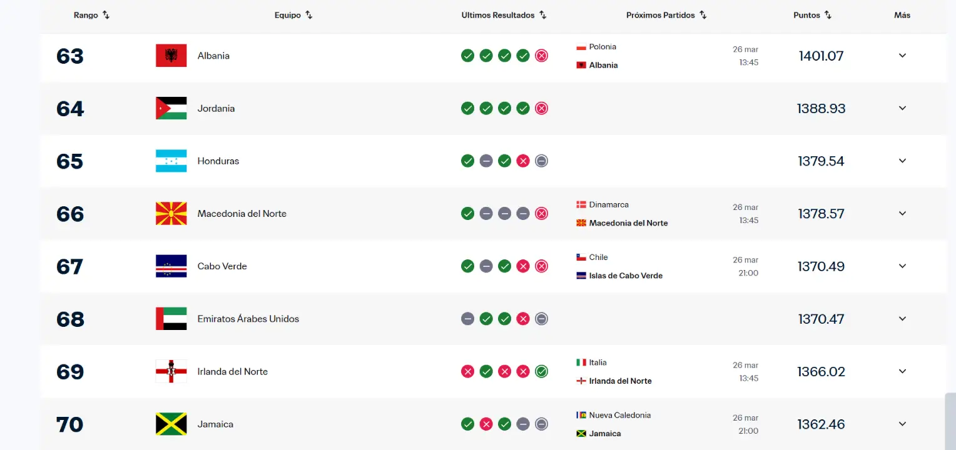Click Jamaica's red loss result icon
This screenshot has width=956, height=450.
point(486,424)
